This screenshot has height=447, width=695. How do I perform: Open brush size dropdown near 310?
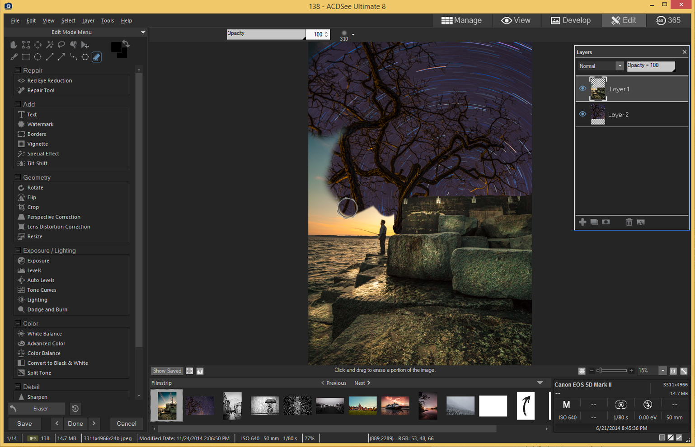pyautogui.click(x=353, y=34)
